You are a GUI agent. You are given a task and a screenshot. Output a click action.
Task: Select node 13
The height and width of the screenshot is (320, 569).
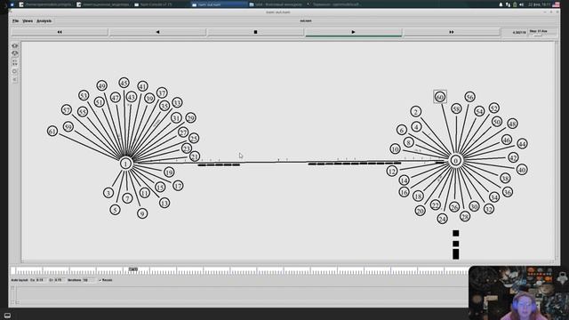[164, 204]
